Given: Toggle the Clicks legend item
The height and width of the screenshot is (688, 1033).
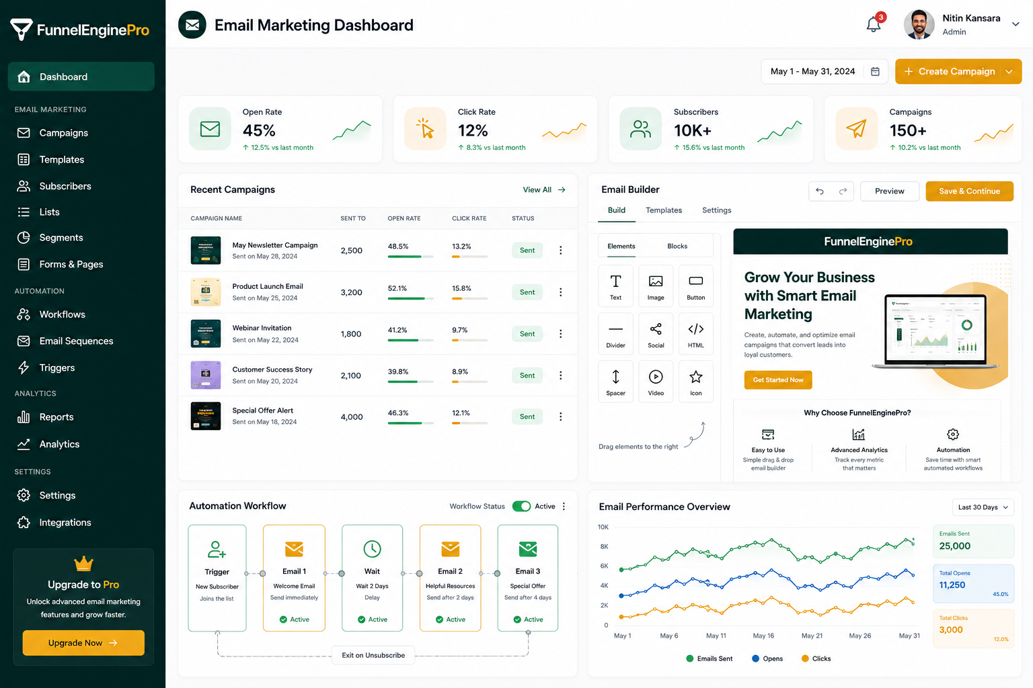Looking at the screenshot, I should pyautogui.click(x=816, y=658).
